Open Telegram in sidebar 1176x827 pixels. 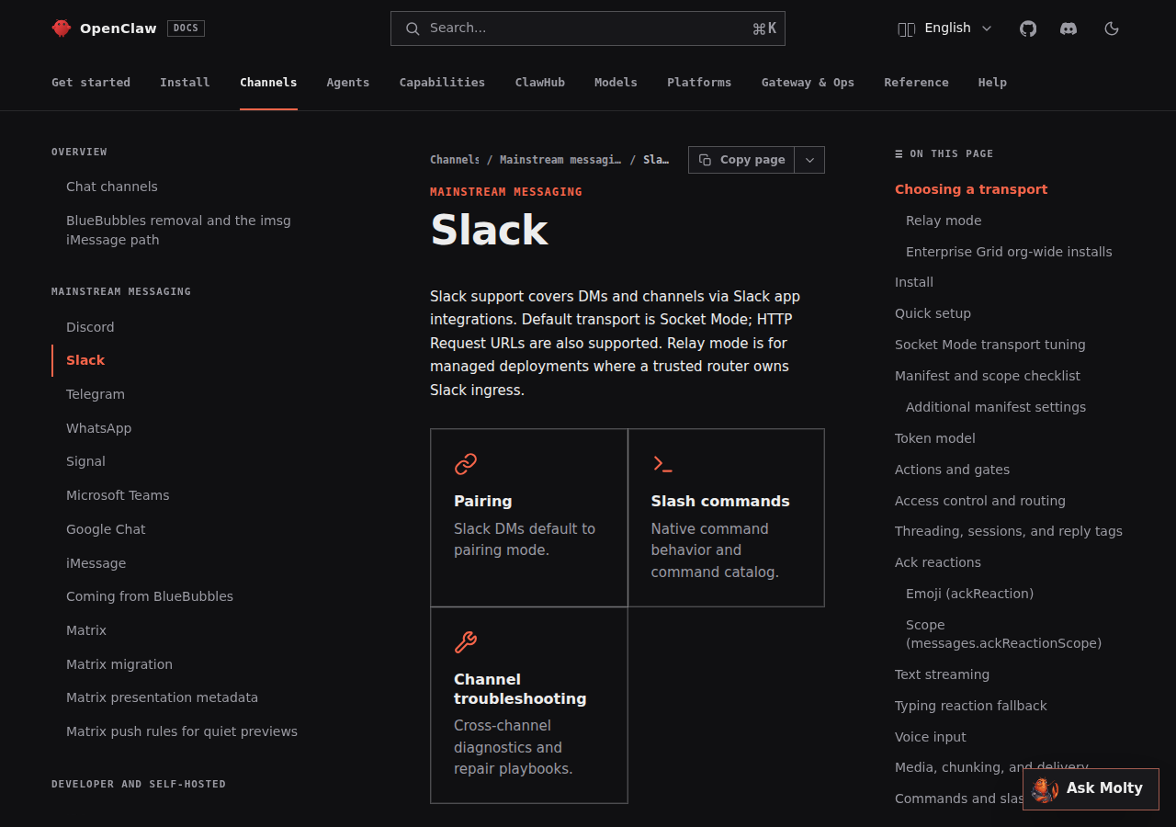pos(96,394)
